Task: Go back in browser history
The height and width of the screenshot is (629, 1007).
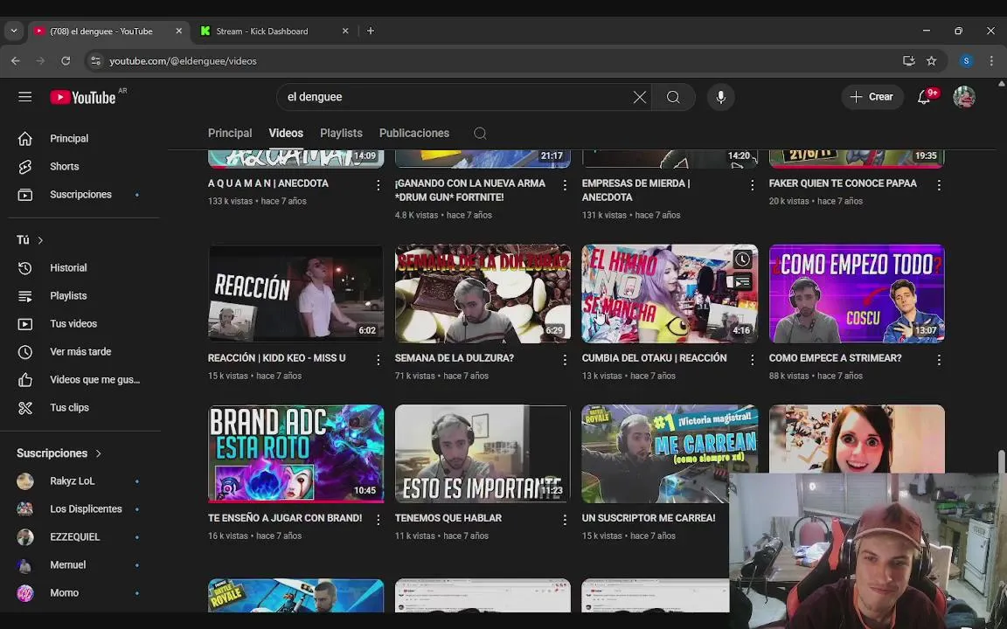Action: (16, 61)
